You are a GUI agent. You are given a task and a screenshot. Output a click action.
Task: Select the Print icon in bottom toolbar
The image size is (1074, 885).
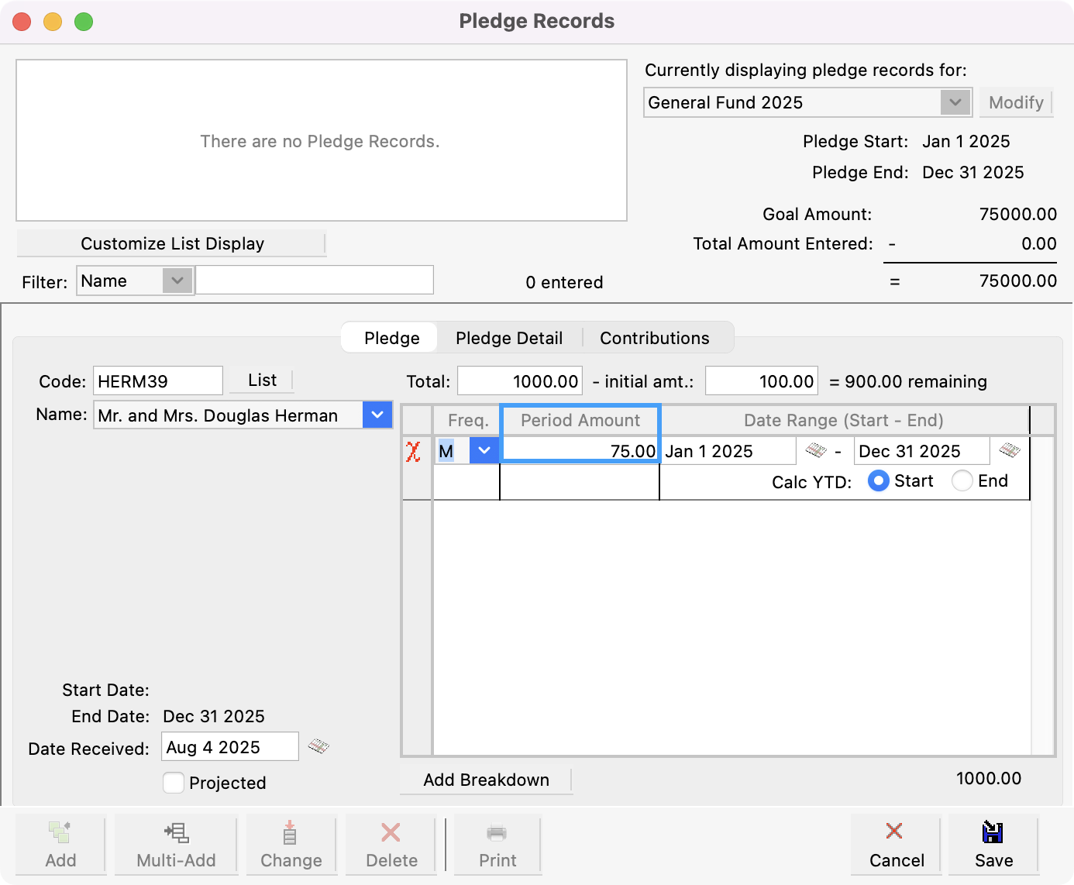496,845
